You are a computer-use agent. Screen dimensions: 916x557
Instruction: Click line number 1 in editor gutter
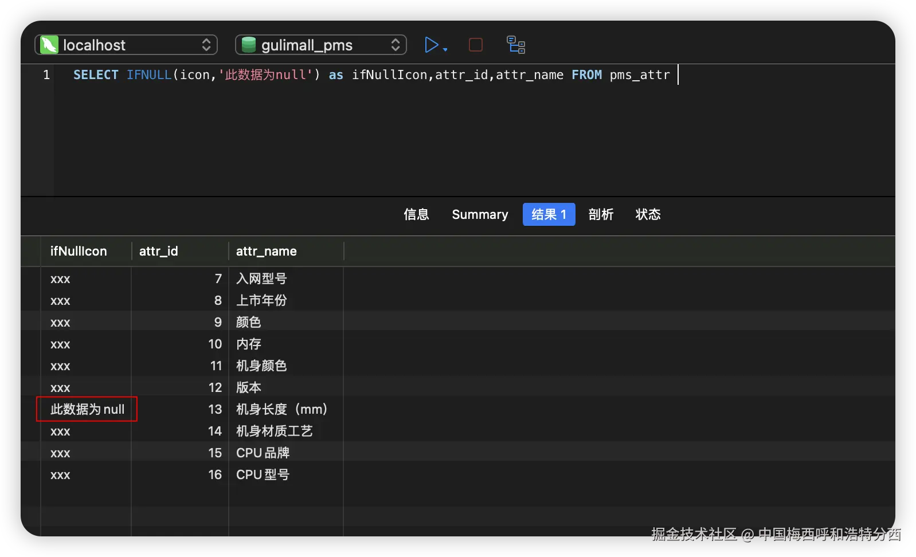point(46,75)
